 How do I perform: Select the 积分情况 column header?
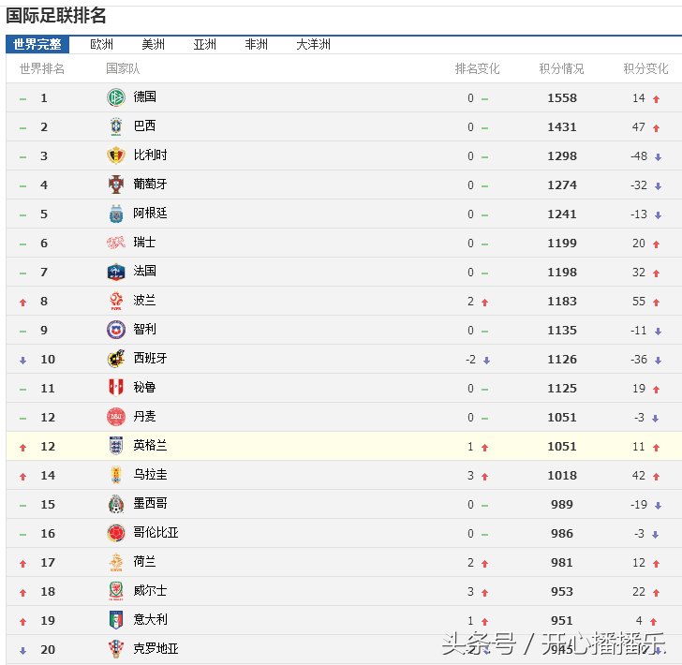click(x=561, y=68)
